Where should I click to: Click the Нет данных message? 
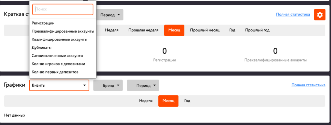tap(15, 115)
